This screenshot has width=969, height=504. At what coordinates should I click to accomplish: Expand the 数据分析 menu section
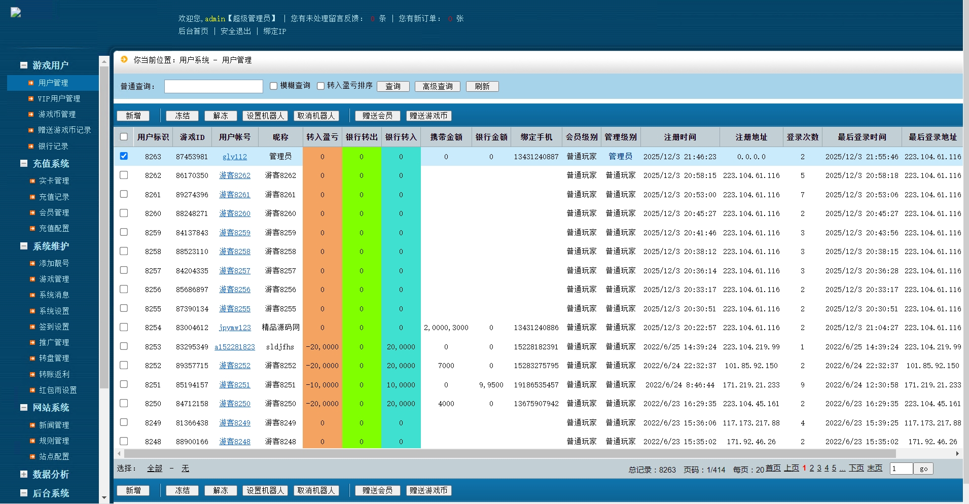(x=24, y=474)
